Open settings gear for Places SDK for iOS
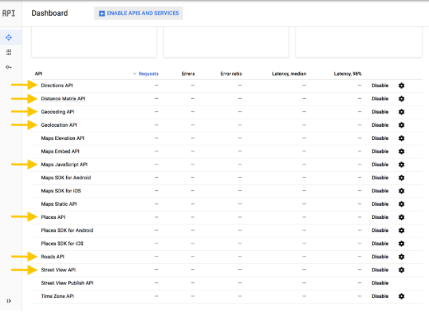The width and height of the screenshot is (429, 313). tap(401, 243)
